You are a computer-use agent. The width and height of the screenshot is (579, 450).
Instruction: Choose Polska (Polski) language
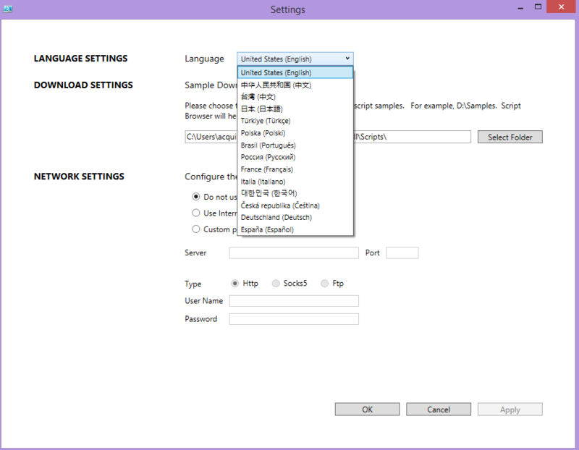click(295, 133)
